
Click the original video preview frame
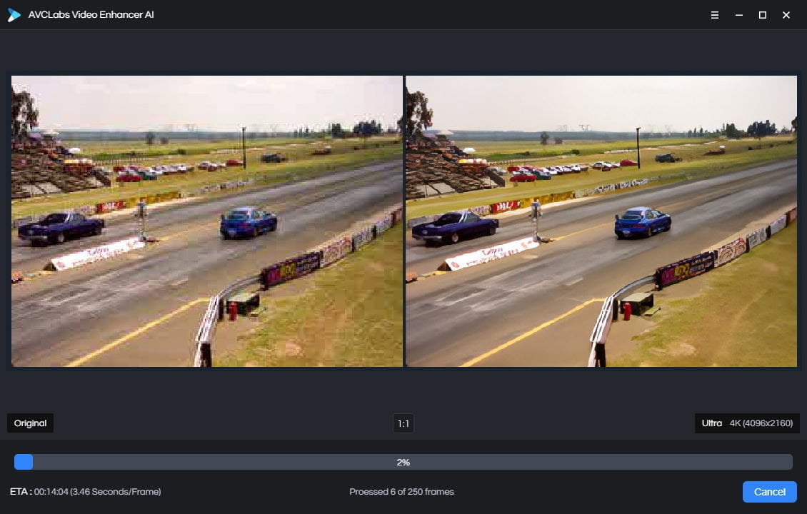[207, 221]
